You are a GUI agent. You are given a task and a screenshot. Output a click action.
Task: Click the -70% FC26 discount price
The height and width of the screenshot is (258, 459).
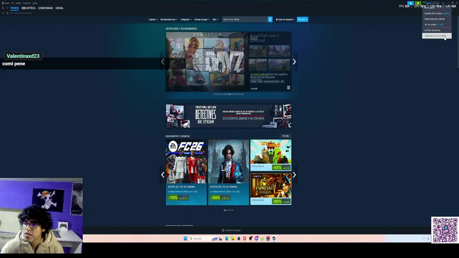click(179, 198)
